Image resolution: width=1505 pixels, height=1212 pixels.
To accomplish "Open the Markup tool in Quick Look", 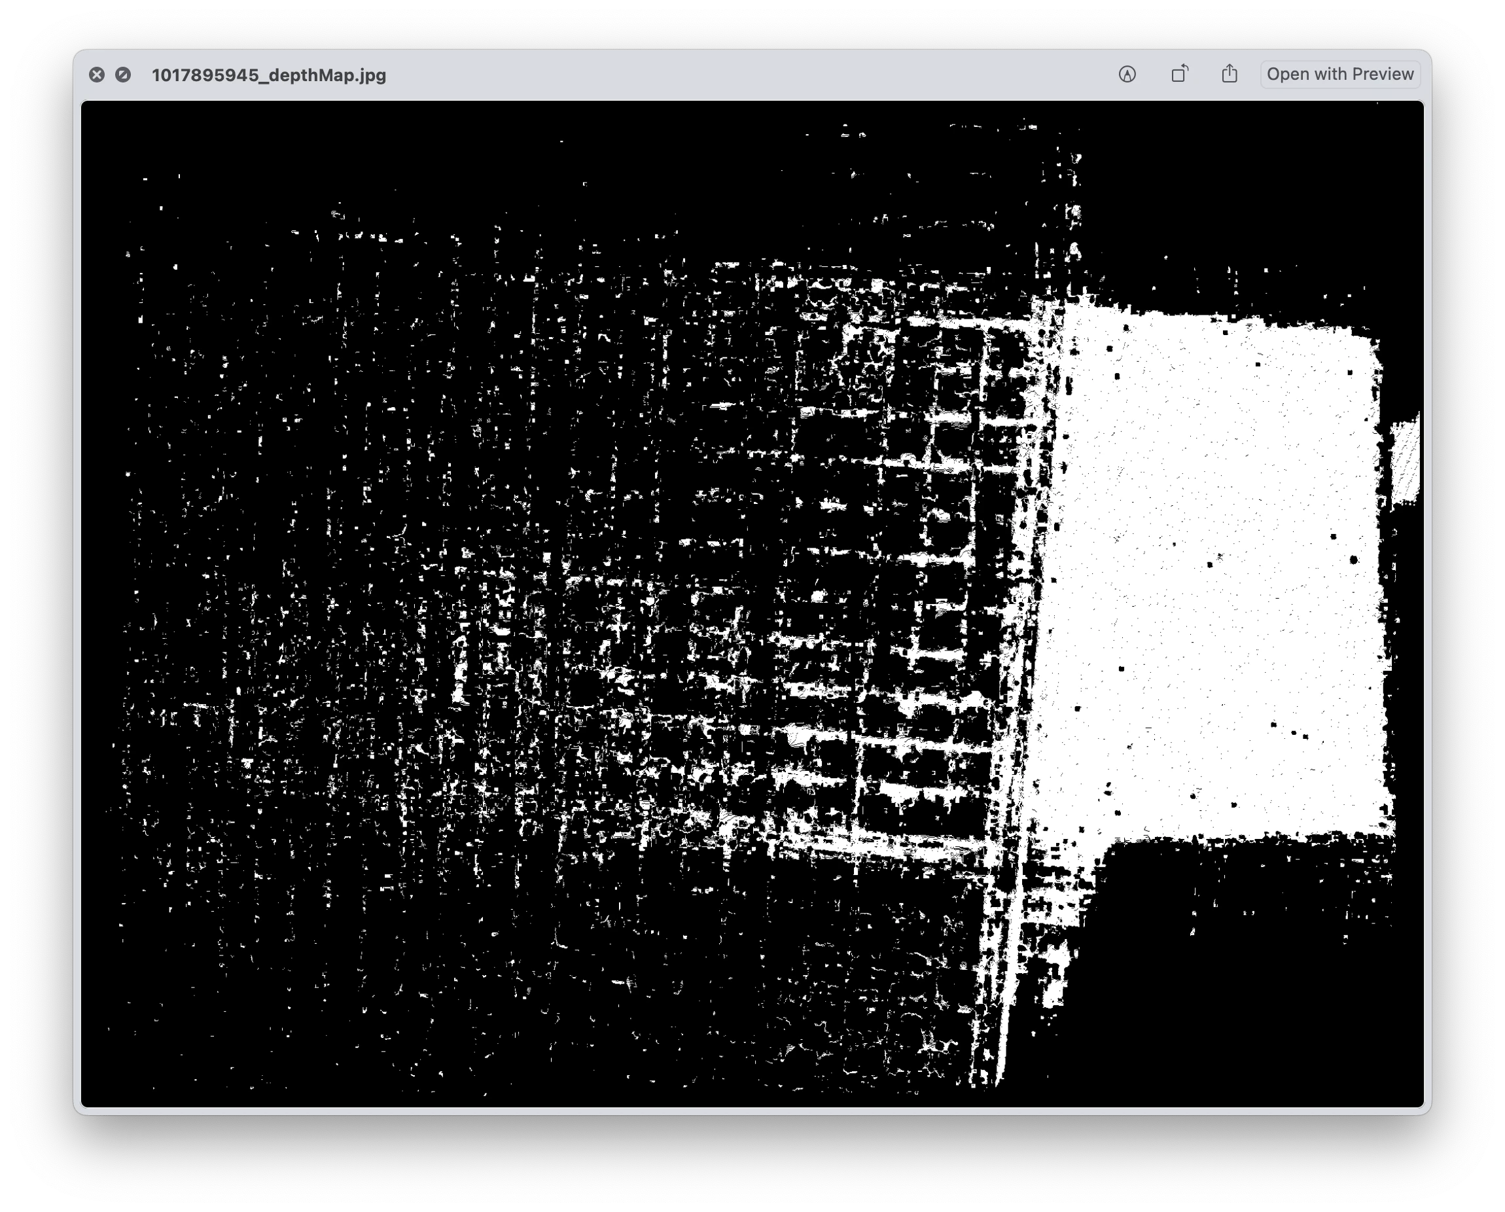I will point(1127,74).
